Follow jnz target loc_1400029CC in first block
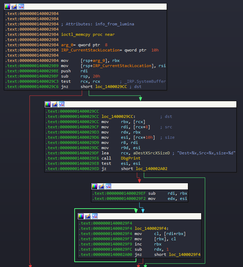243x267 pixels. (x=111, y=87)
